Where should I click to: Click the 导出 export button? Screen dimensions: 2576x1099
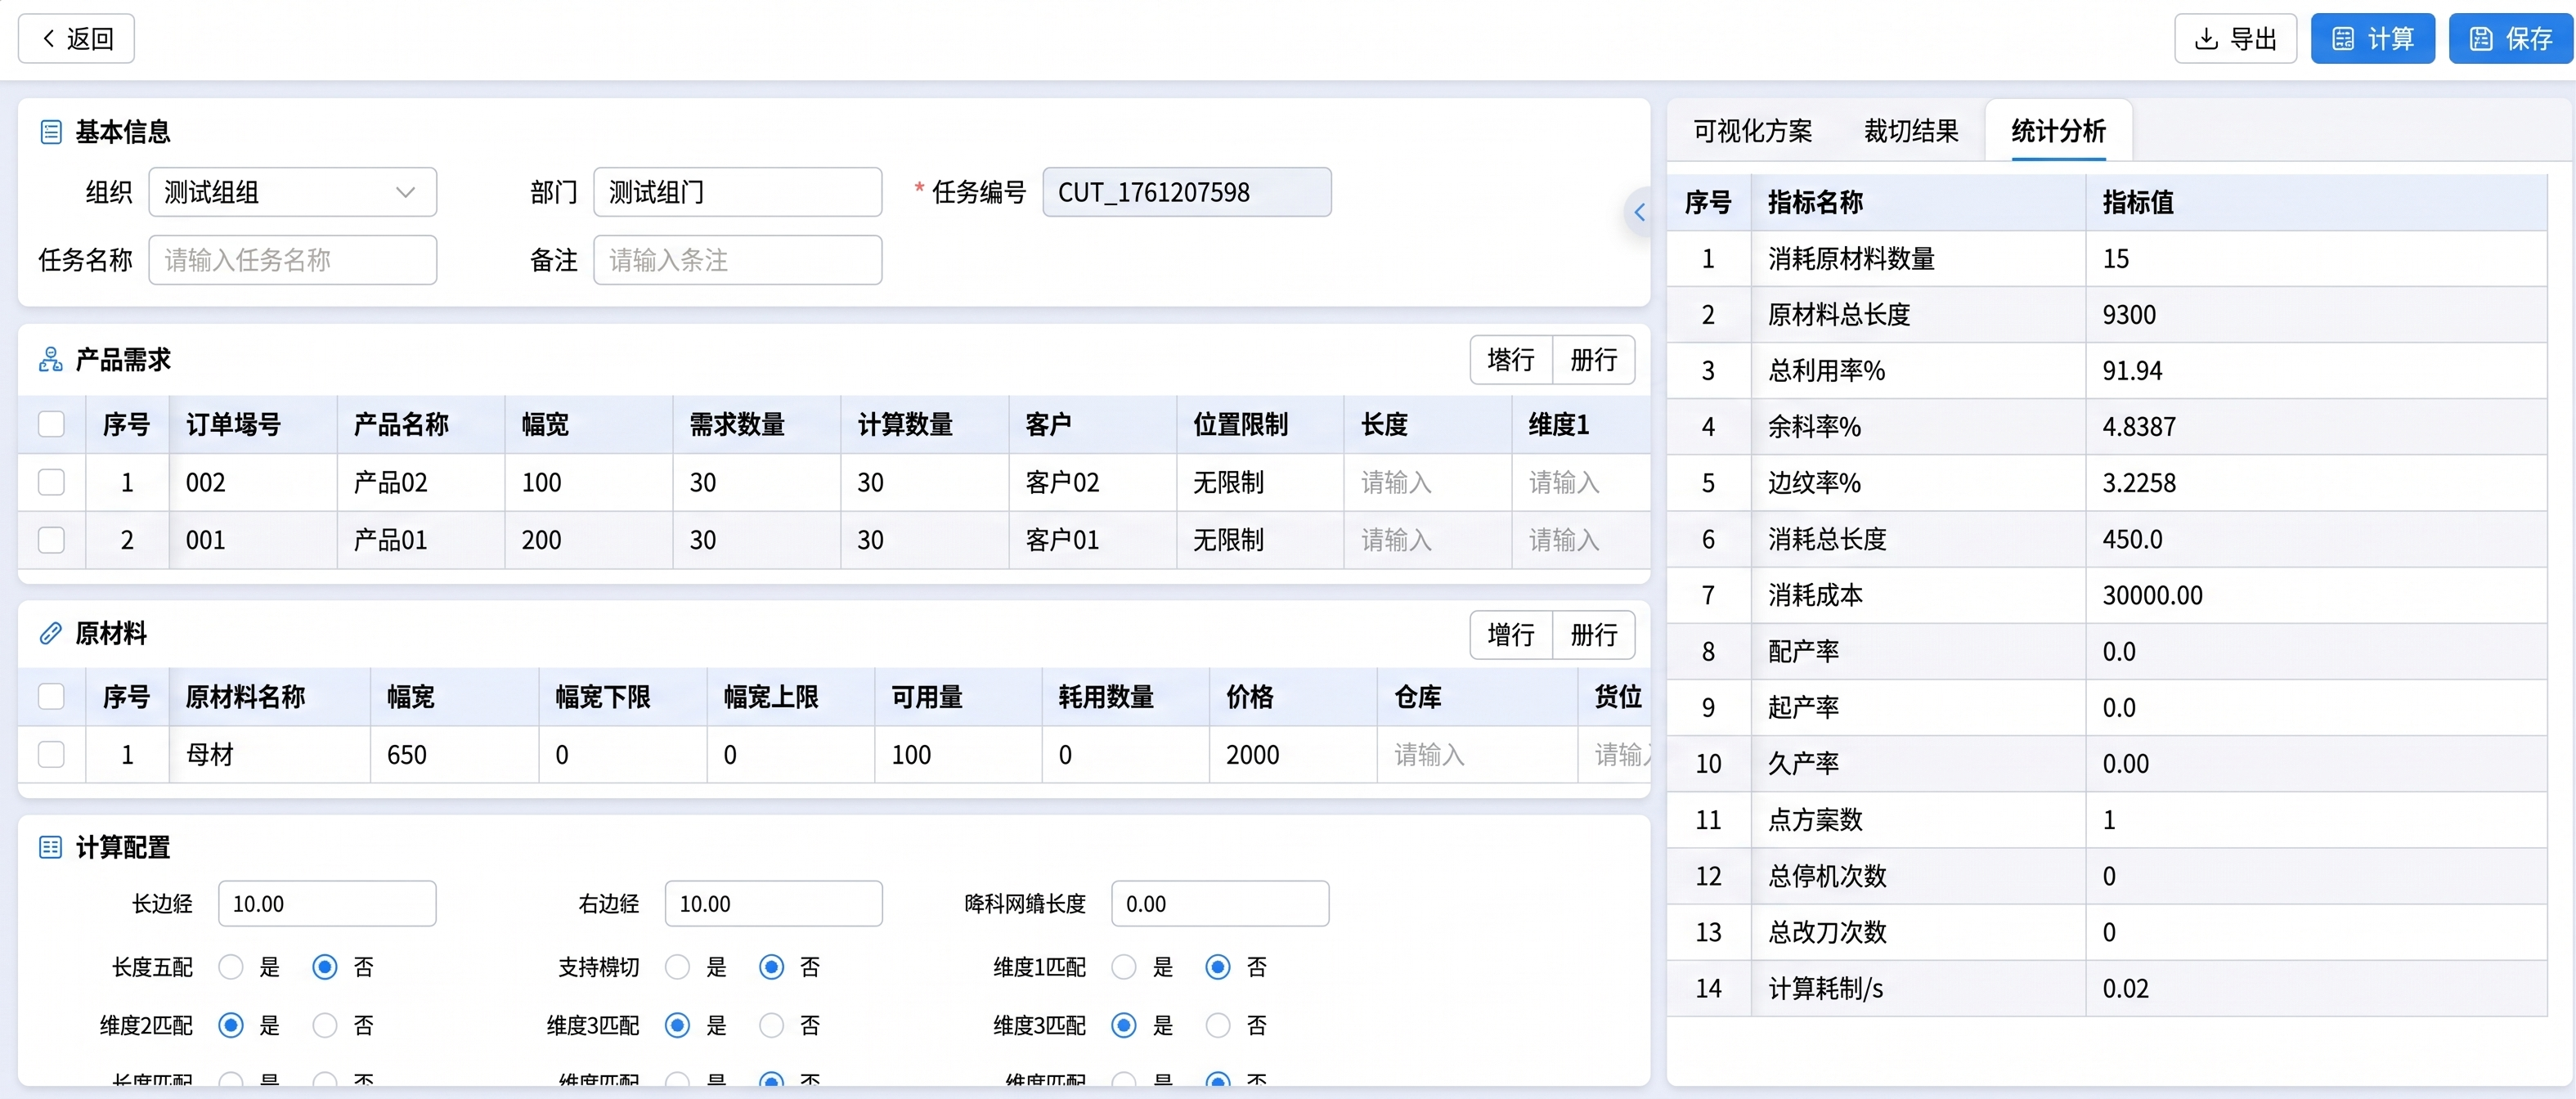[x=2235, y=39]
